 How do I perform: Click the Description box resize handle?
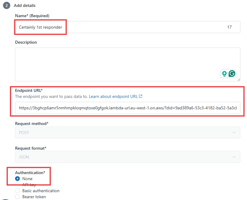pyautogui.click(x=239, y=79)
